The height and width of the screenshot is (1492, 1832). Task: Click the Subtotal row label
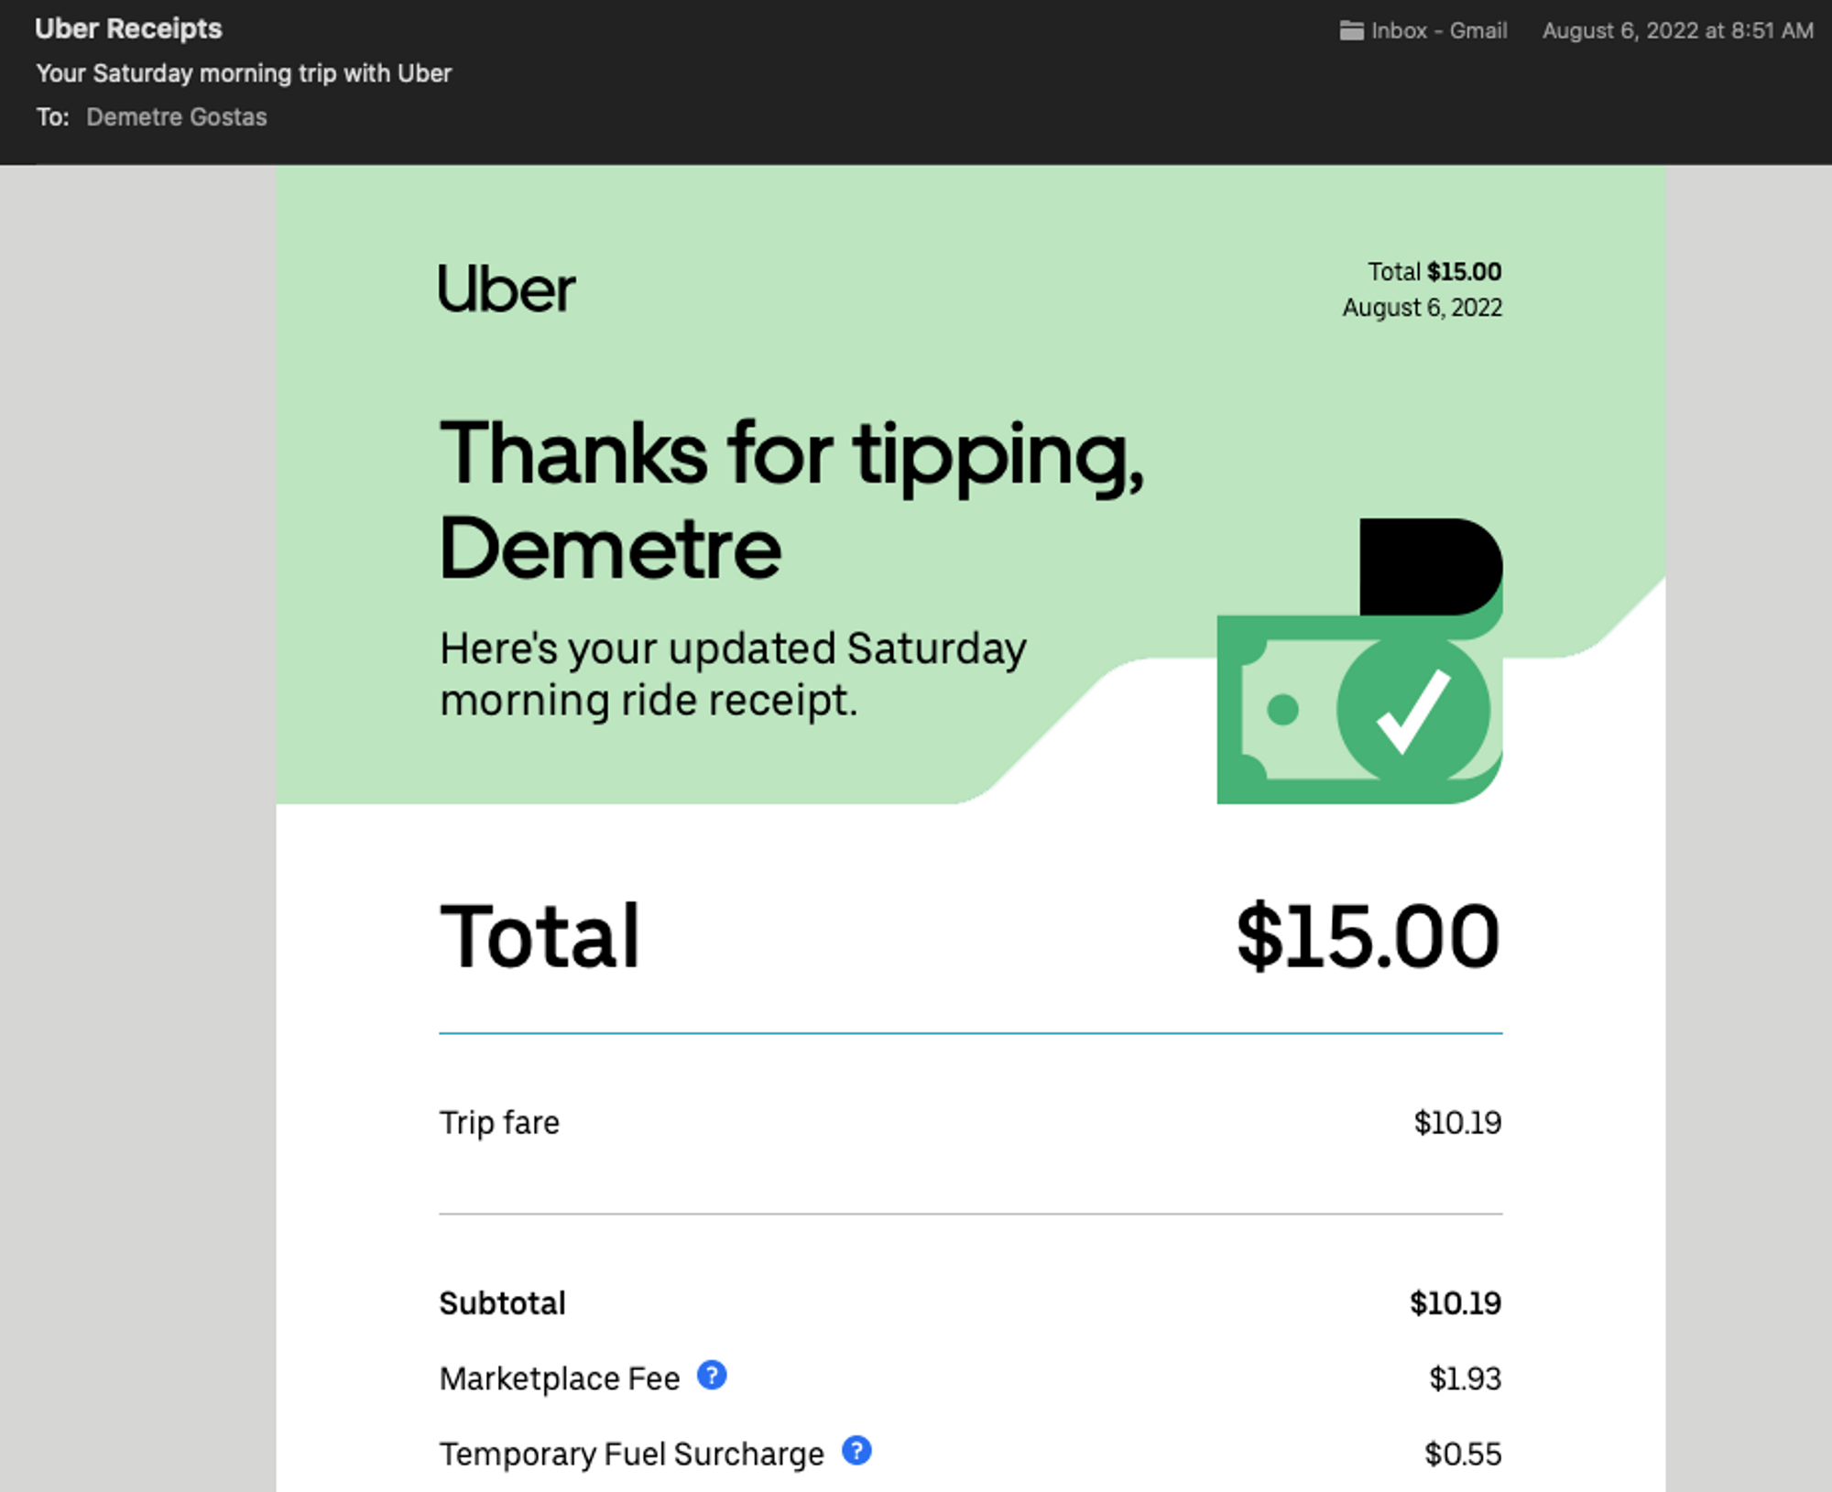point(502,1303)
